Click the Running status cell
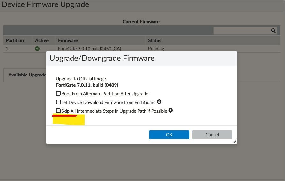Screen dimensions: 285x181 click(156, 49)
